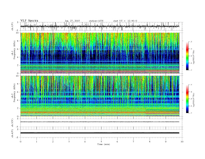
Task: Click the 'VLF Spectra' title text
Action: [x=29, y=21]
